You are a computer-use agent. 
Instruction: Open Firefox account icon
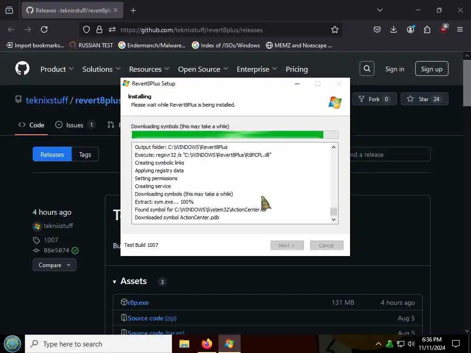tap(410, 29)
